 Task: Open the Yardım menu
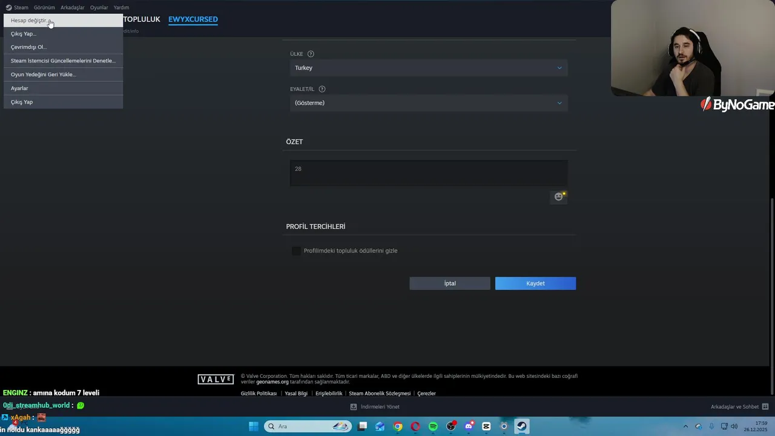121,7
